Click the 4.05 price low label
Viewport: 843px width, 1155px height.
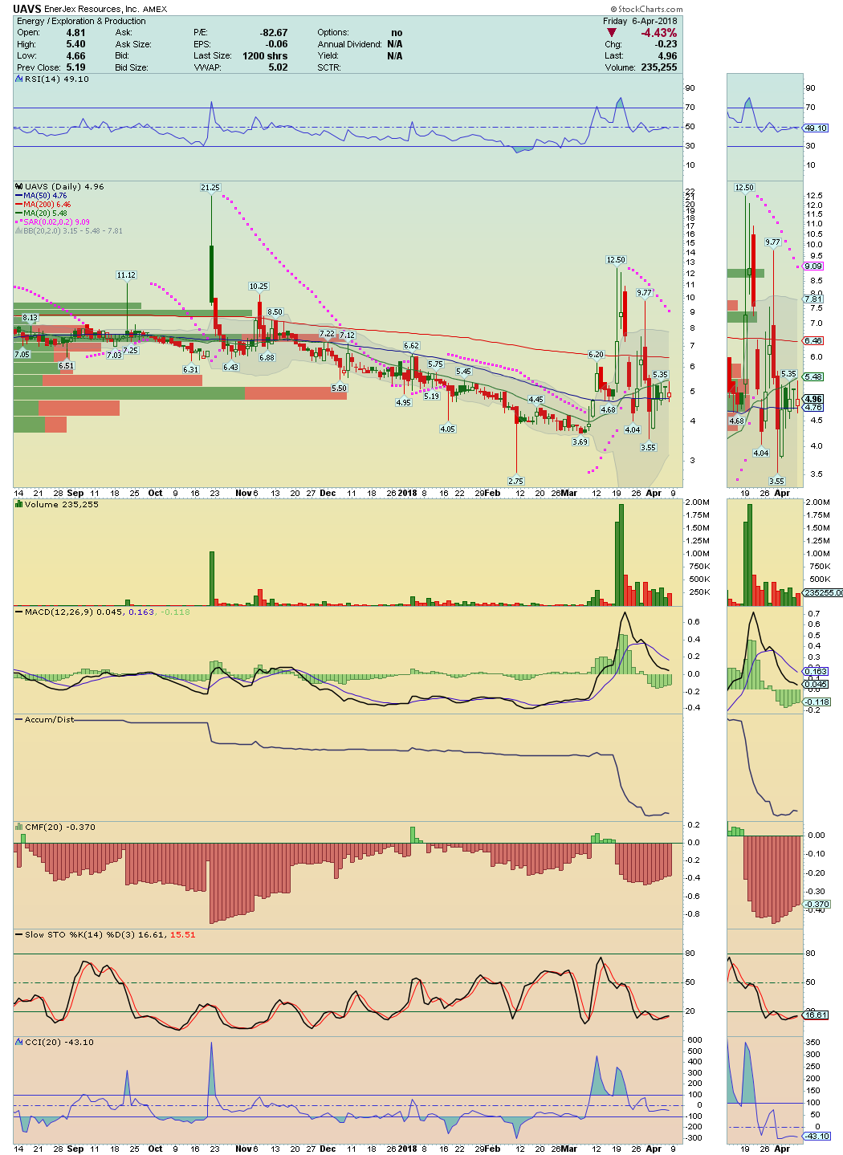pos(447,429)
